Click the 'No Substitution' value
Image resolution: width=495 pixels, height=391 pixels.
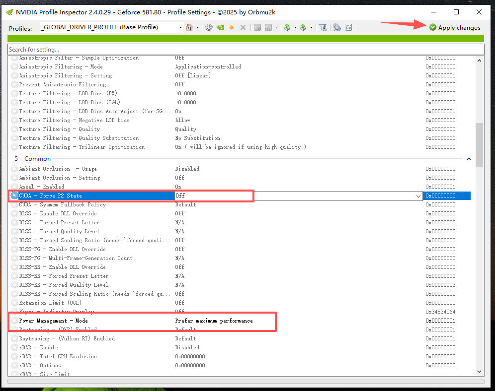tap(198, 138)
